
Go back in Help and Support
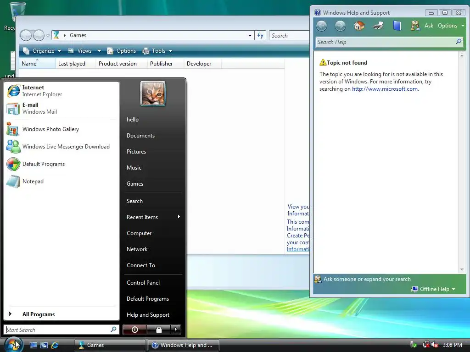[322, 26]
